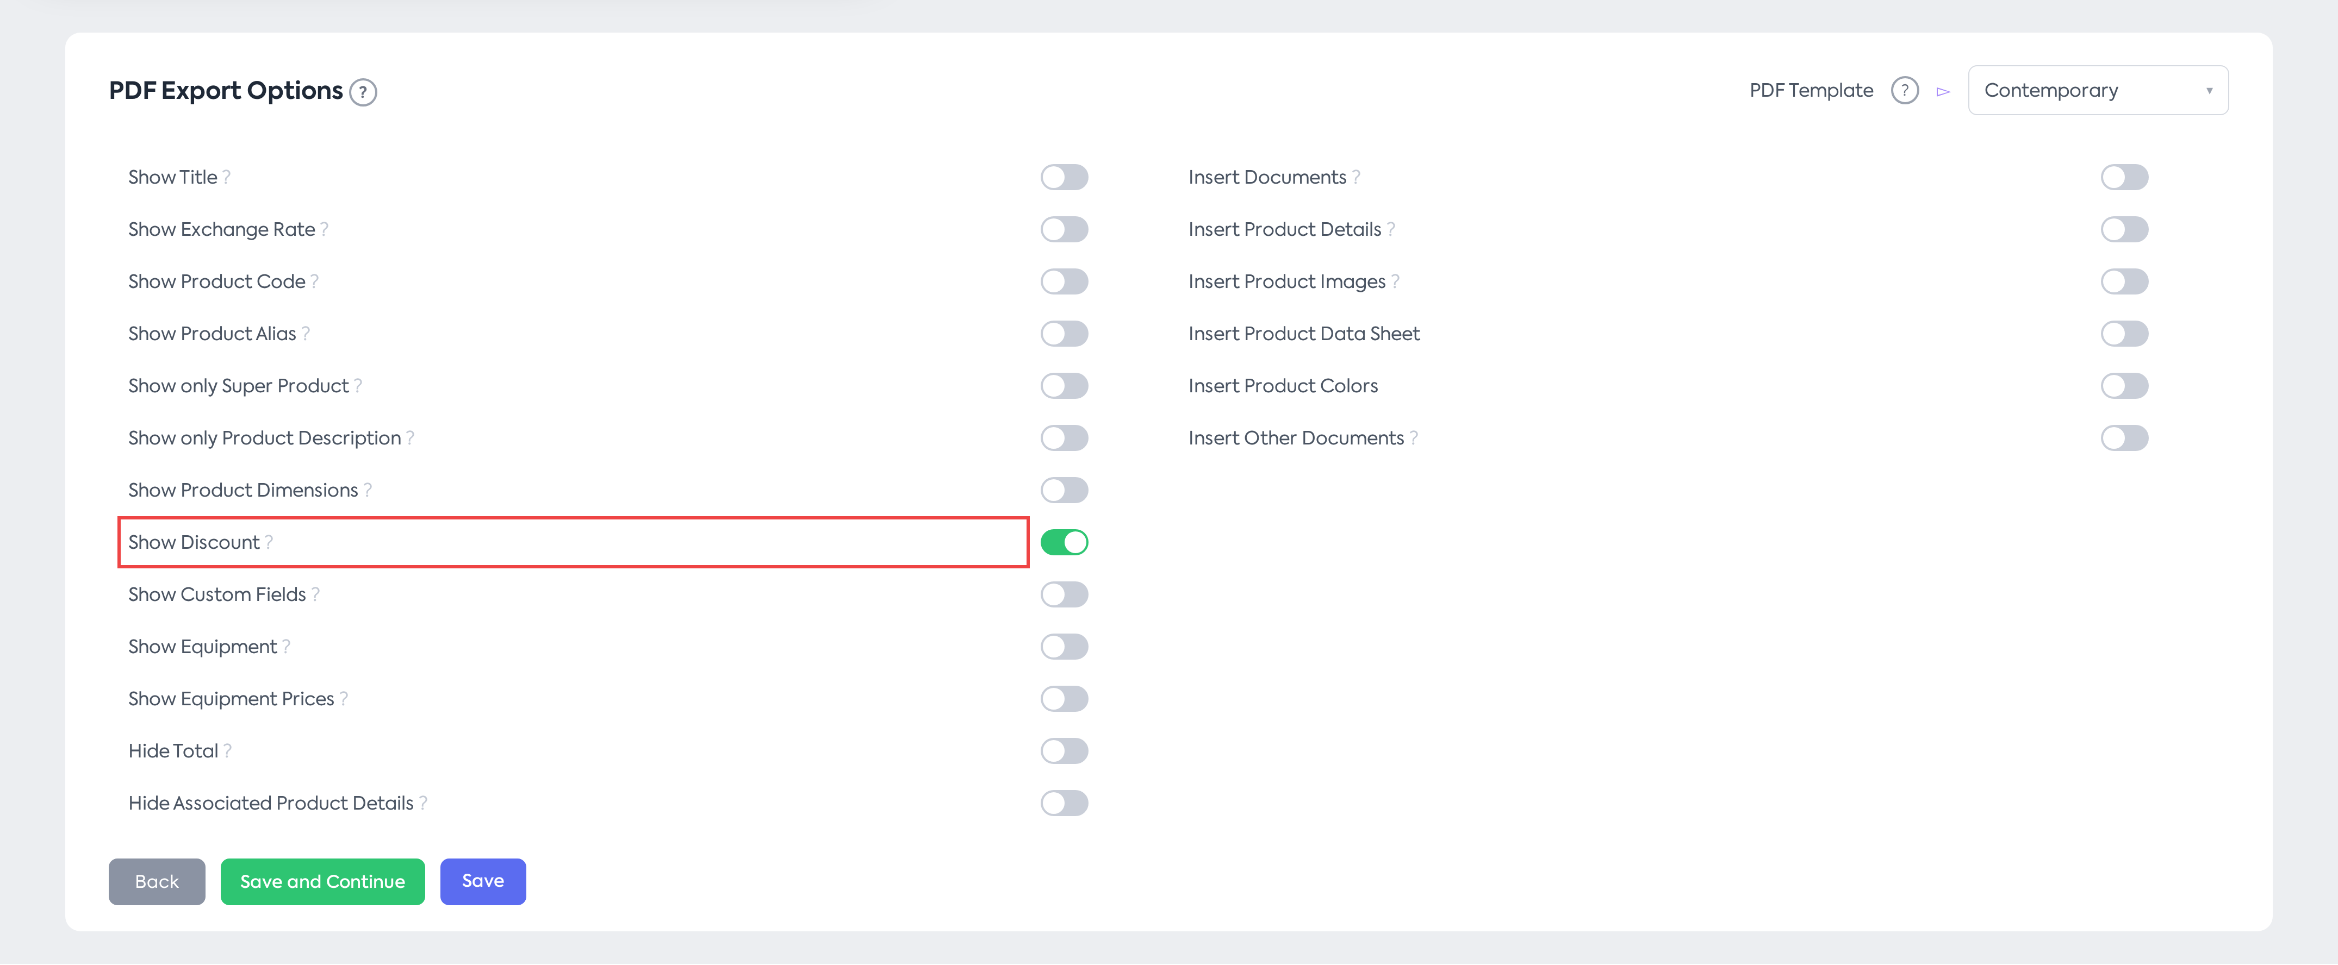Click help mark next to Show Custom Fields
The height and width of the screenshot is (965, 2338).
tap(316, 595)
